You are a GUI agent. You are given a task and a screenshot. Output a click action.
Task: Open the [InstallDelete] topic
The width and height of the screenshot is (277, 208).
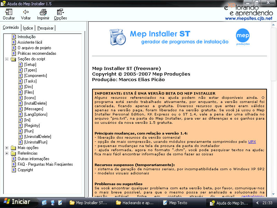tap(36, 103)
